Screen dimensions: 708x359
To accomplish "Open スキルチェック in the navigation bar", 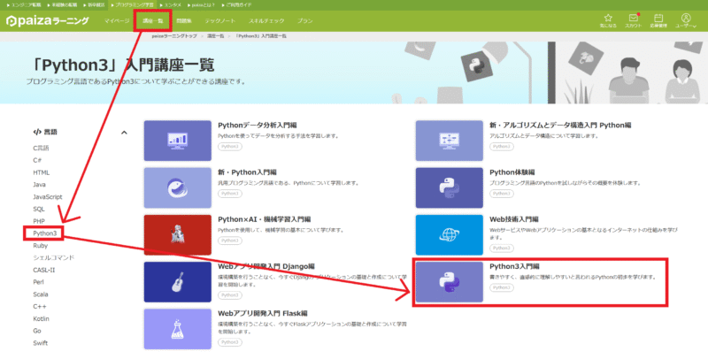I will 266,20.
